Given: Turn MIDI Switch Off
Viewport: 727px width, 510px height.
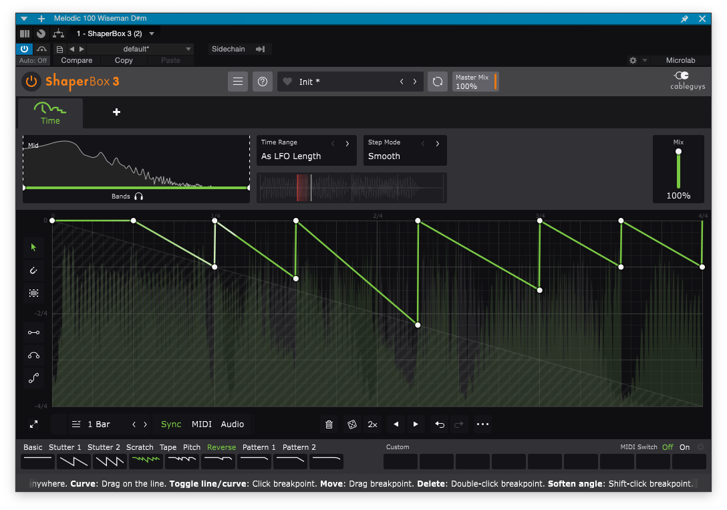Looking at the screenshot, I should (668, 447).
